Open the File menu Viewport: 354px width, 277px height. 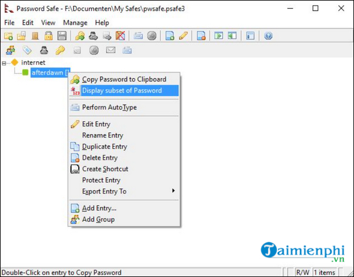pyautogui.click(x=9, y=22)
